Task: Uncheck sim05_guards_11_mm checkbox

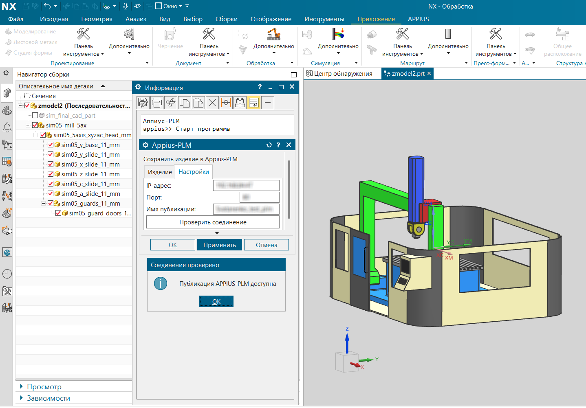Action: pyautogui.click(x=51, y=204)
